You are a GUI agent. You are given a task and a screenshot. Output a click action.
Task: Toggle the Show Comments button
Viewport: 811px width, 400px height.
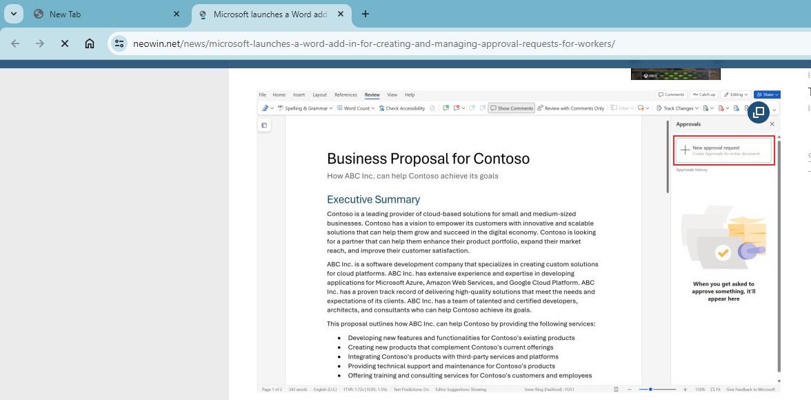[511, 108]
